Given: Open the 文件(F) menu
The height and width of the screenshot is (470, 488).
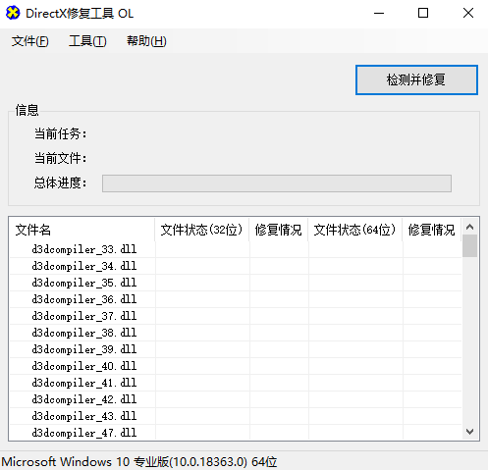Looking at the screenshot, I should 30,41.
